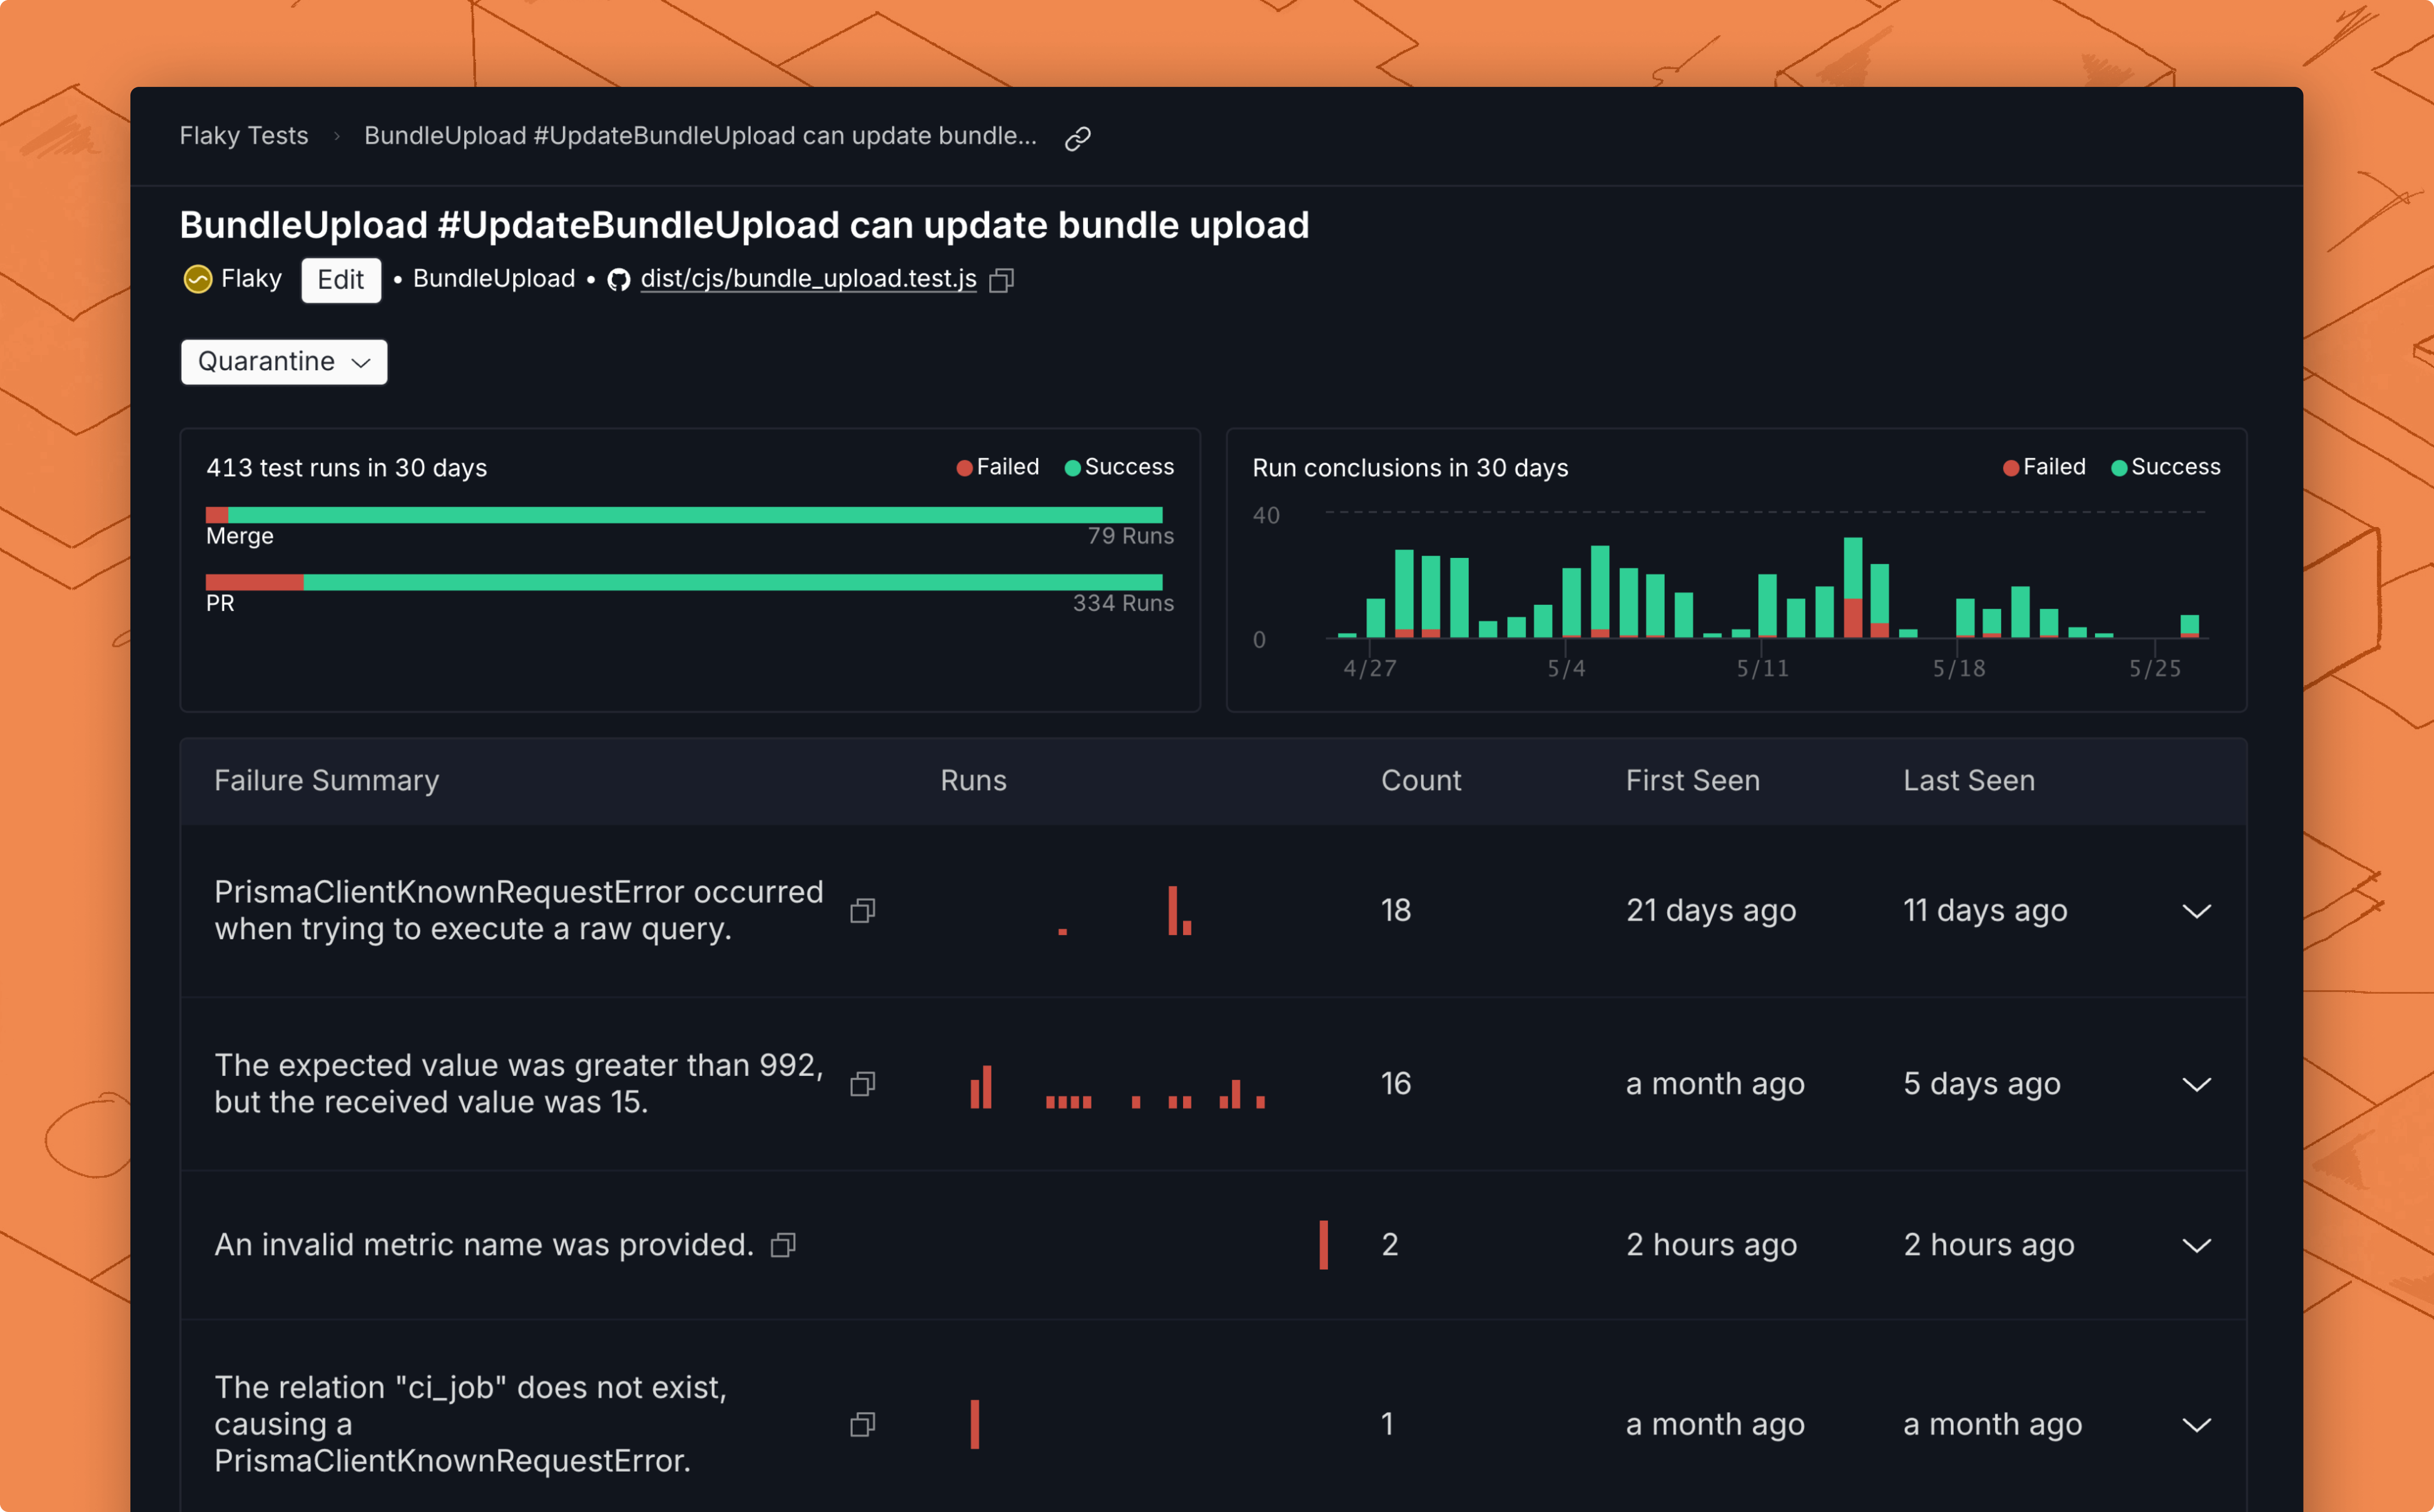Click the PR runs progress bar
Viewport: 2434px width, 1512px height.
[x=684, y=582]
